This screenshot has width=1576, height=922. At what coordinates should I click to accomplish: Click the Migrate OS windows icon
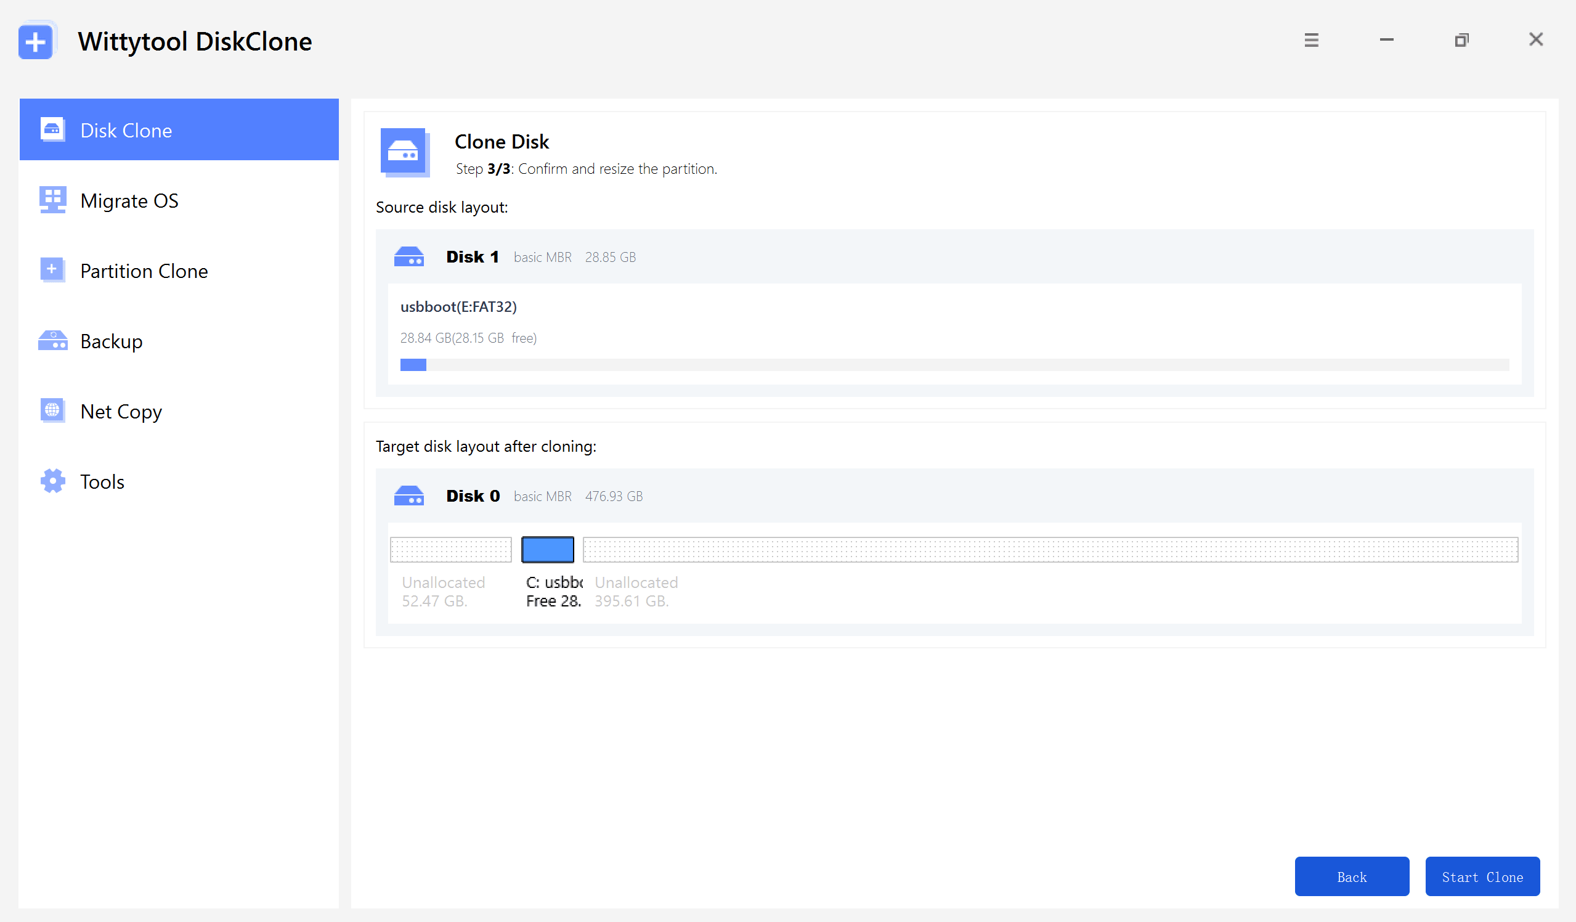52,200
